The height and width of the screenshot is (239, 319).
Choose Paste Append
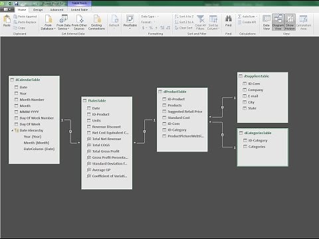[25, 17]
